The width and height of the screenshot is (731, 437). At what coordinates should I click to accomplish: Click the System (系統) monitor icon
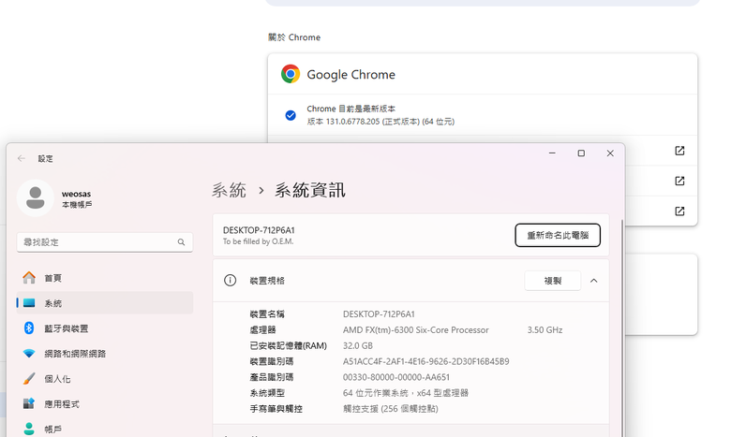point(29,303)
